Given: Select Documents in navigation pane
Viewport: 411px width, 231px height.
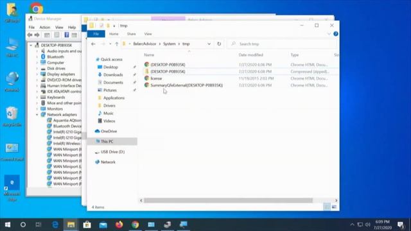Looking at the screenshot, I should [x=113, y=82].
